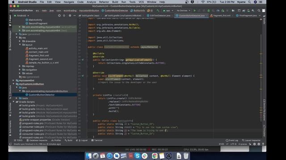Toggle Favorites side tool window

[x=10, y=110]
